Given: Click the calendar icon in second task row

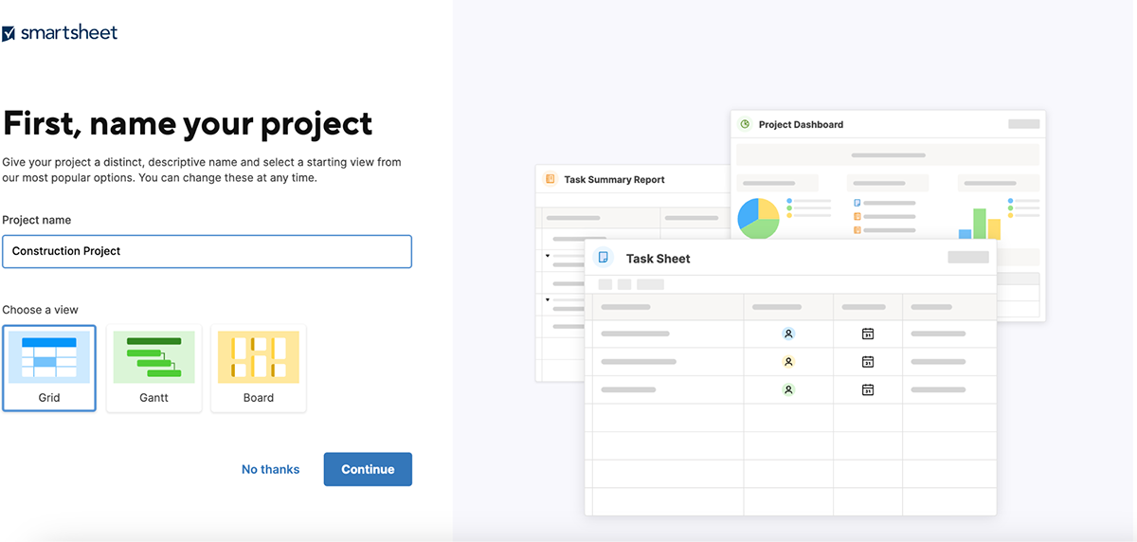Looking at the screenshot, I should point(867,362).
